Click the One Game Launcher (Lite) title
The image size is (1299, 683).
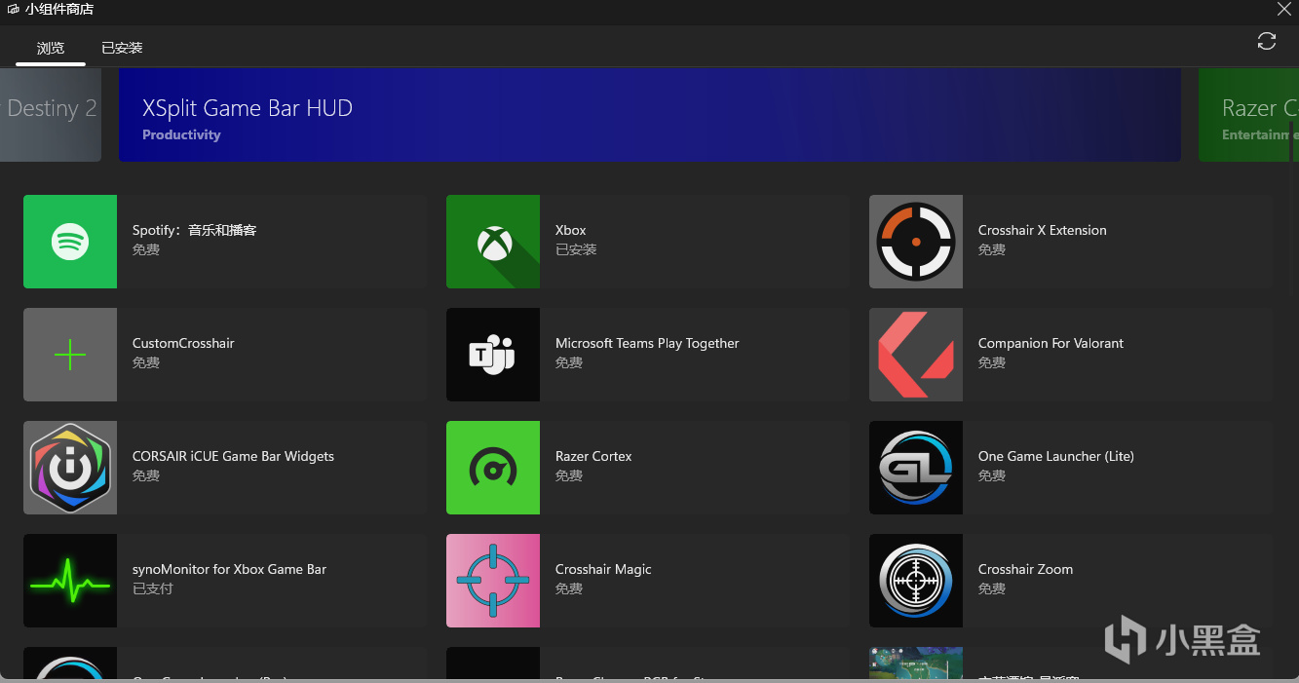pos(1056,457)
